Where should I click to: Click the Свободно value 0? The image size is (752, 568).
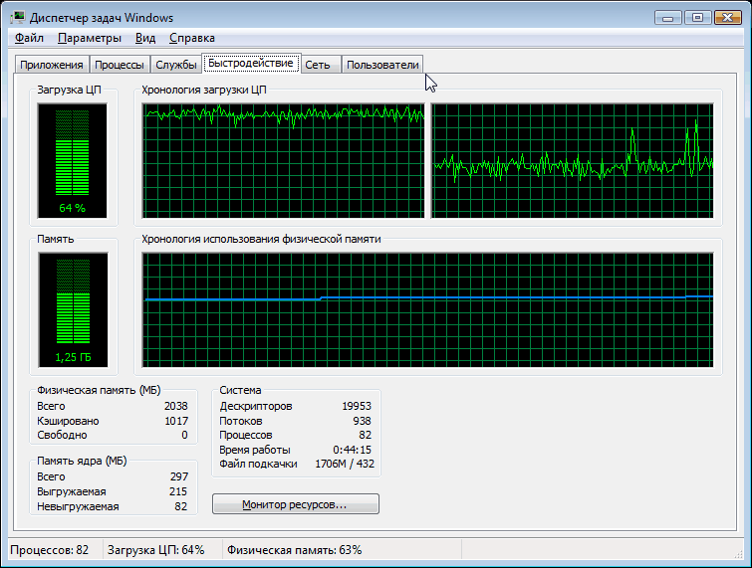[184, 436]
